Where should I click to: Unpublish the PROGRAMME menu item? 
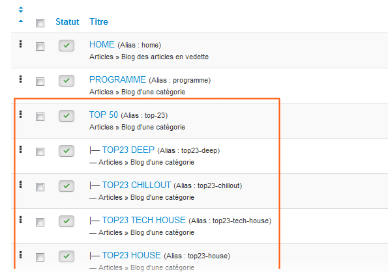click(x=67, y=81)
